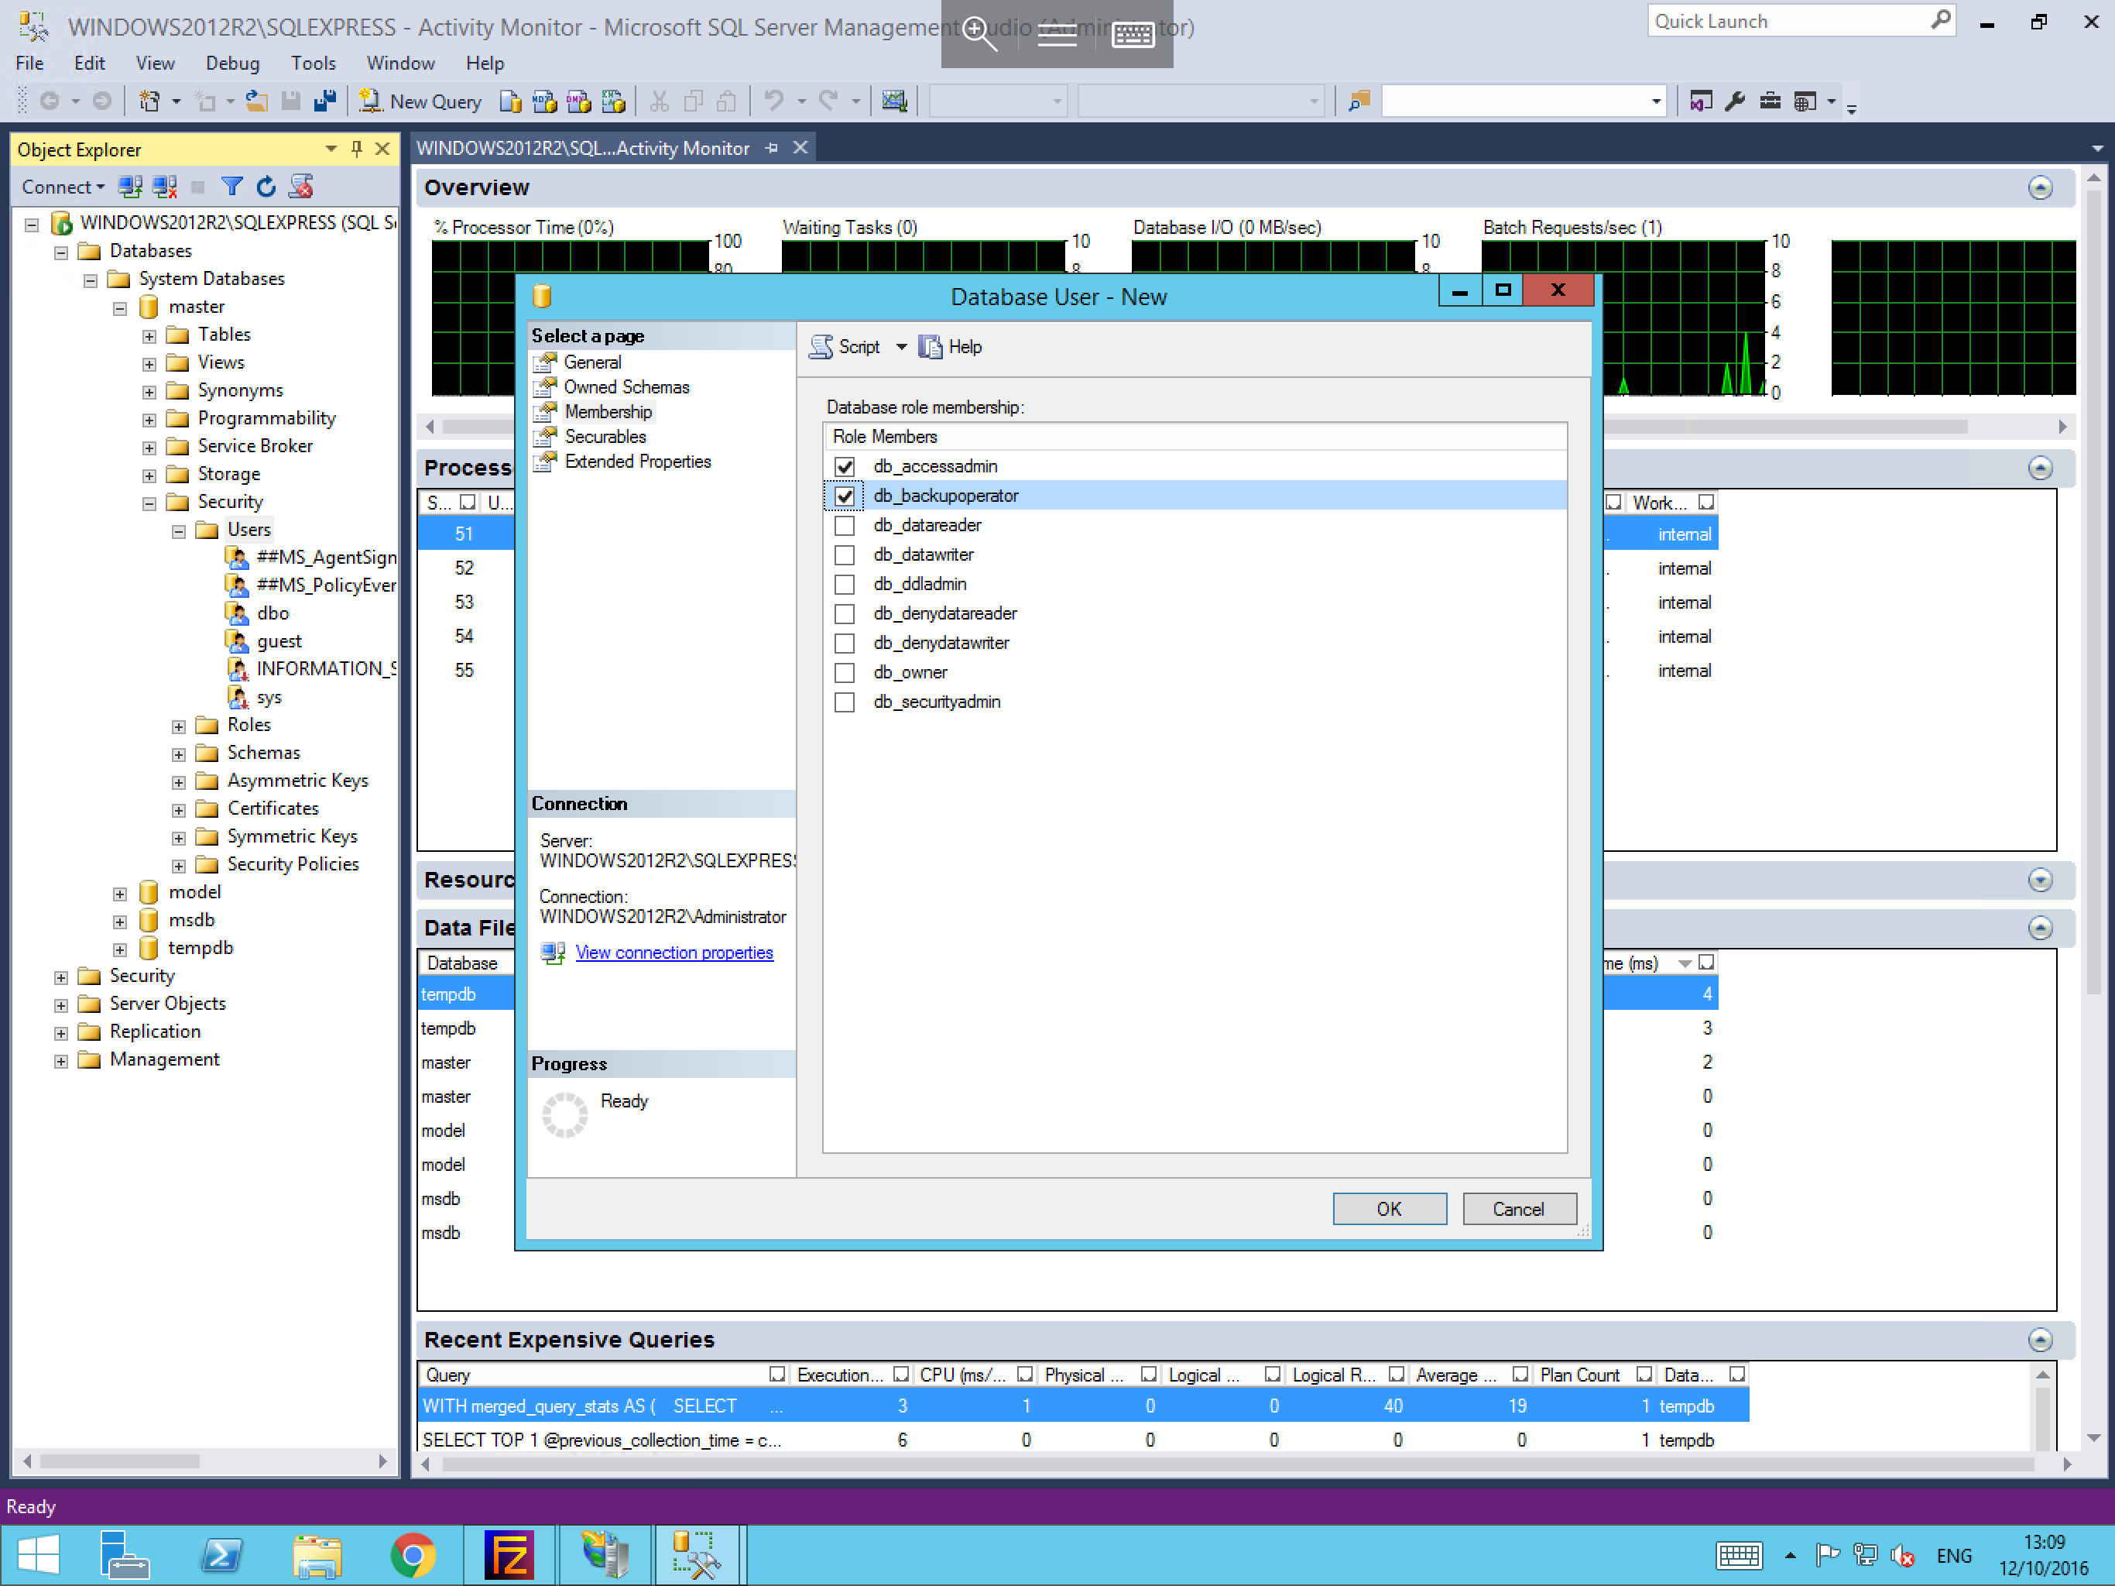The image size is (2115, 1586).
Task: Open the Debug menu
Action: coord(232,64)
